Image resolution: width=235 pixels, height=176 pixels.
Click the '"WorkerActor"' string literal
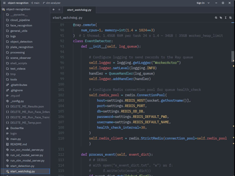point(166,63)
